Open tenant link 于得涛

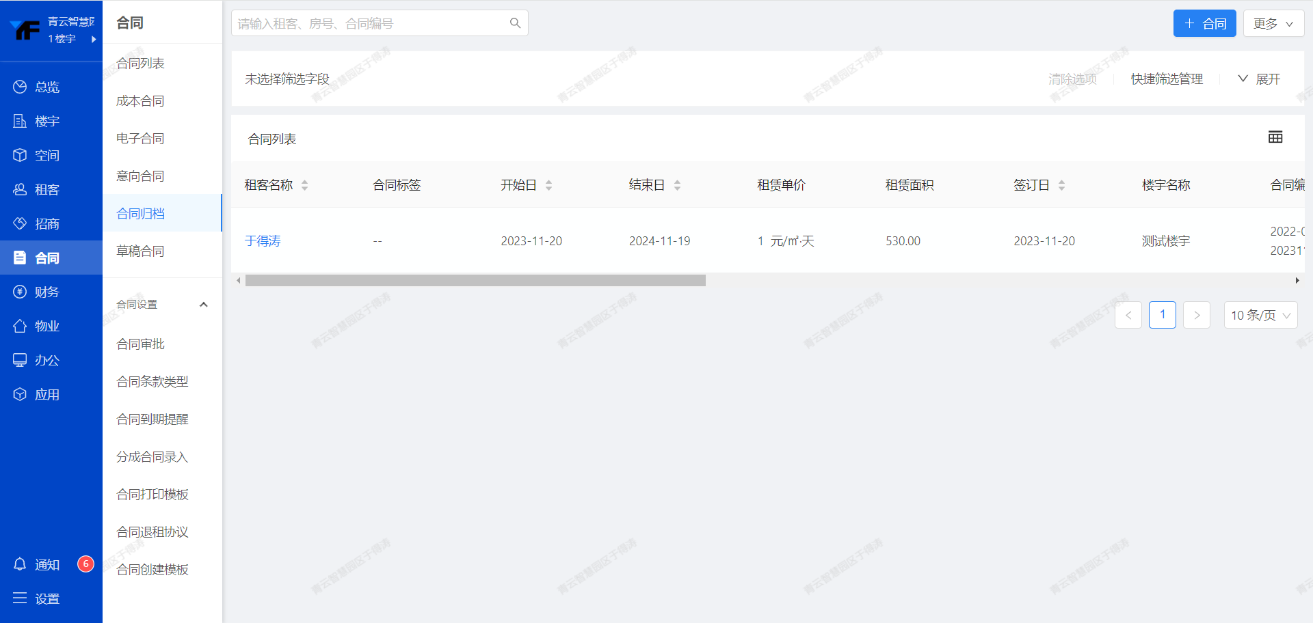263,241
